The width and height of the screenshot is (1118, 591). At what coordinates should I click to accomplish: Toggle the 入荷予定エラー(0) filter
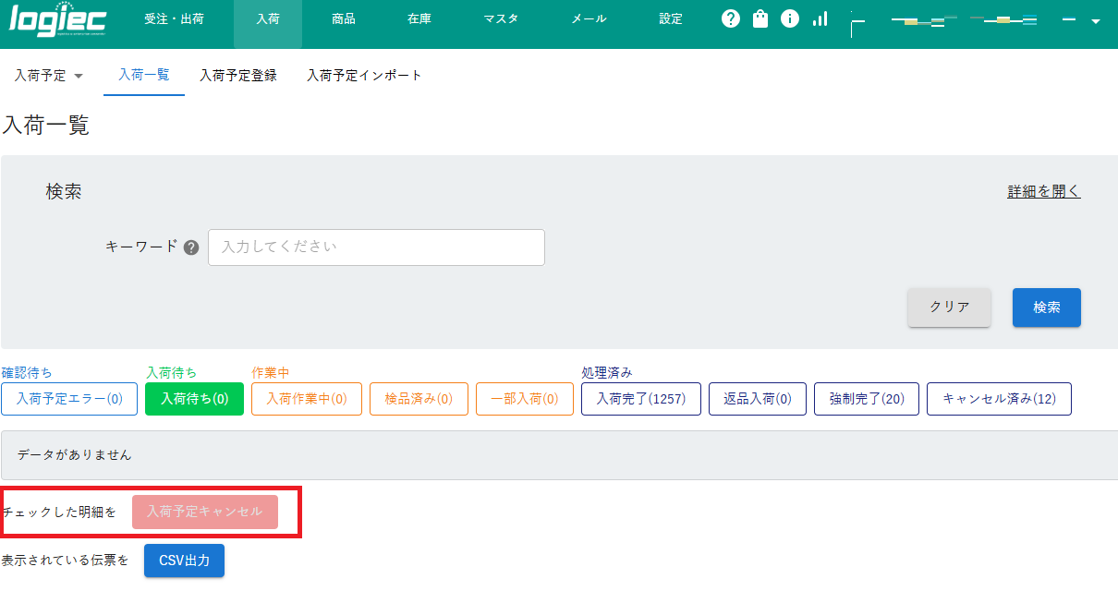[68, 399]
